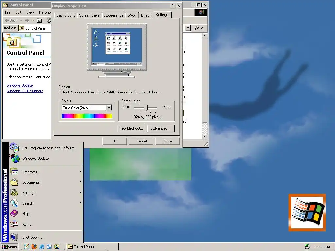The image size is (335, 251).
Task: Click the Troubleshoot... button
Action: [131, 128]
